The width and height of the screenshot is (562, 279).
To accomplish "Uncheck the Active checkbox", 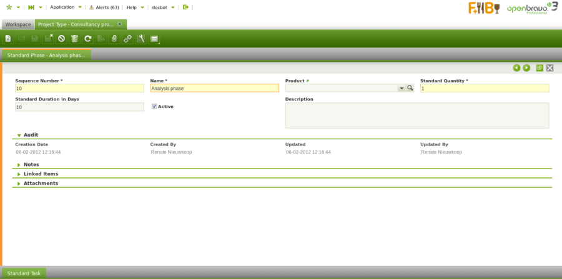I will pos(154,106).
